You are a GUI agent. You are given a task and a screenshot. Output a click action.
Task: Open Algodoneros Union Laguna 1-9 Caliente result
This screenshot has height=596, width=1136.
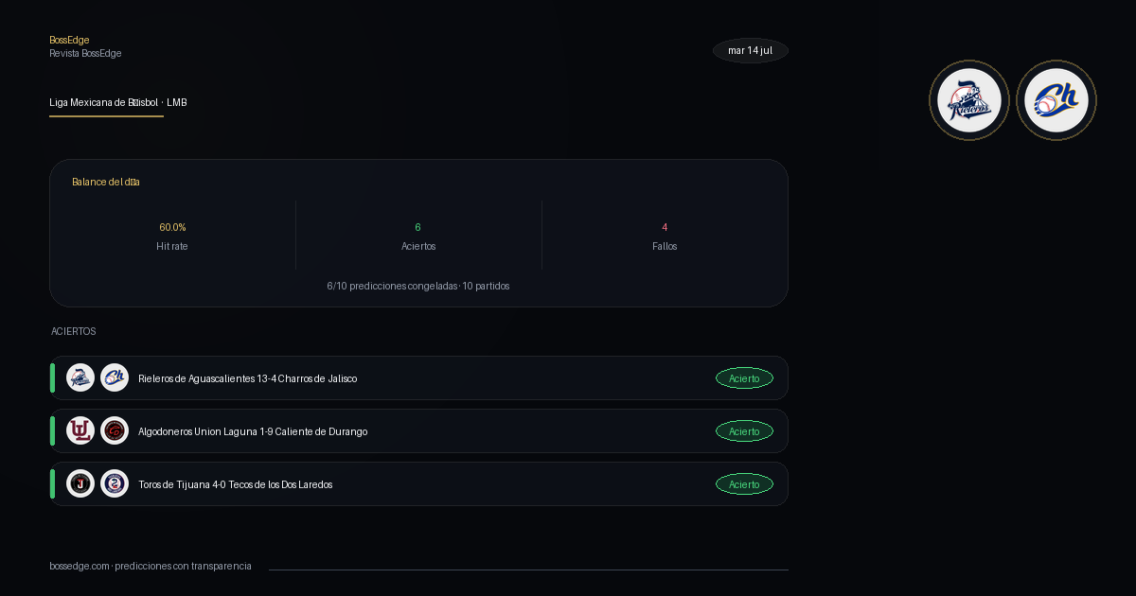(x=418, y=430)
